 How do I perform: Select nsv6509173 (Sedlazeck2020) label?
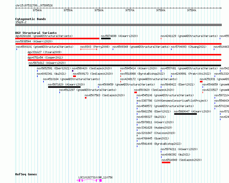click(93, 74)
